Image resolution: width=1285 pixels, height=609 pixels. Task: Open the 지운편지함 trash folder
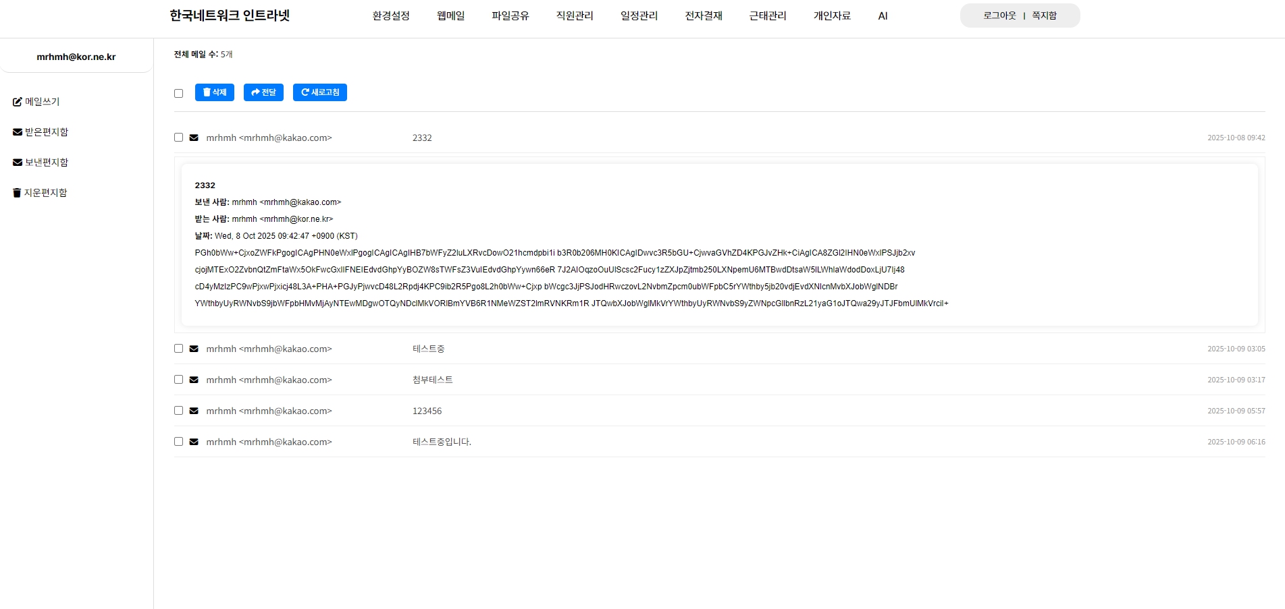click(40, 193)
